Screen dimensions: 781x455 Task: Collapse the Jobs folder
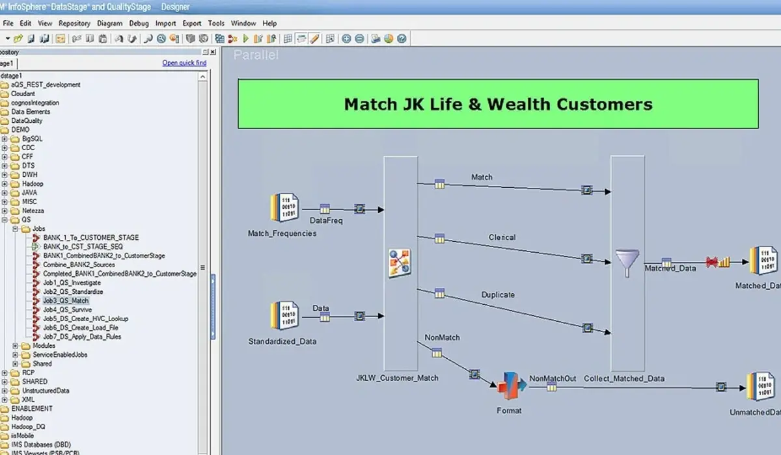click(x=15, y=229)
